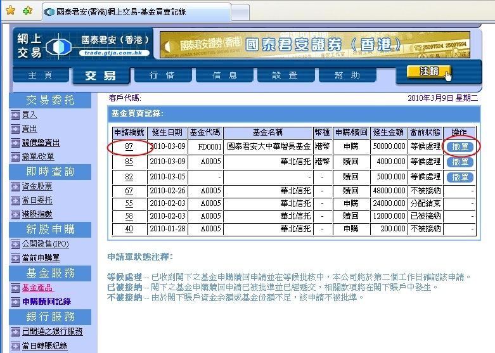Click the add-to-favorites star with plus icon
This screenshot has height=353, width=495.
pos(27,10)
